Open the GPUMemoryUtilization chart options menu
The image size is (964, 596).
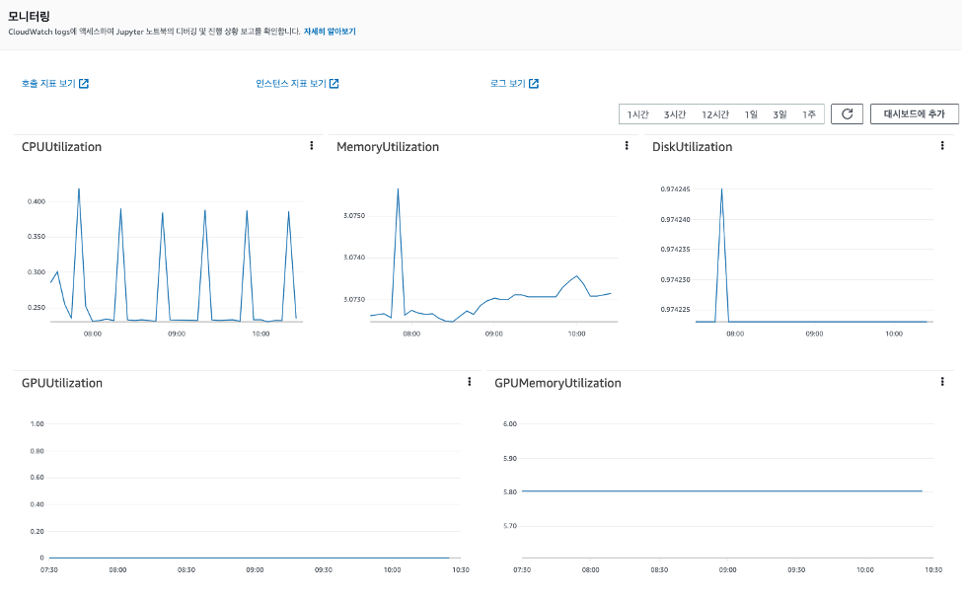point(942,382)
